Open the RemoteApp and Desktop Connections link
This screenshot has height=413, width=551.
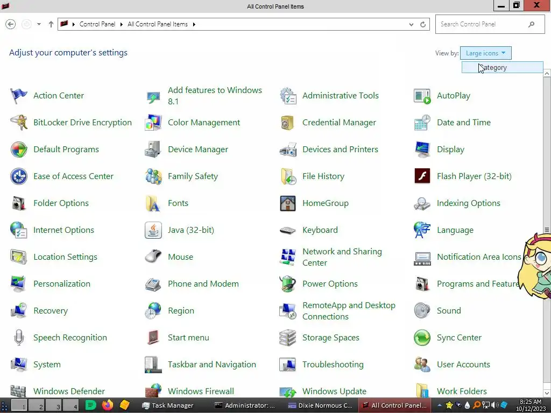click(349, 311)
